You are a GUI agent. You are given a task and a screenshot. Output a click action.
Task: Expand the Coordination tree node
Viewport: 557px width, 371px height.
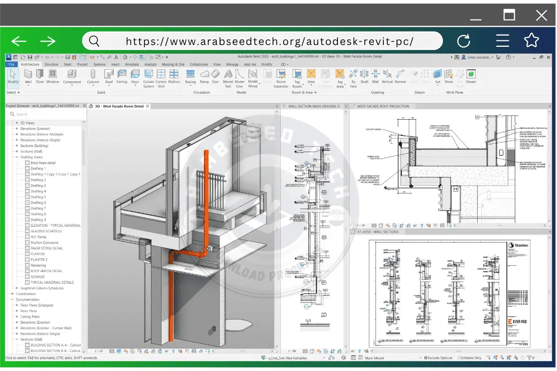coord(12,294)
